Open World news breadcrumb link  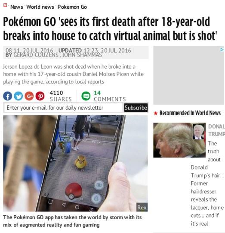40,7
